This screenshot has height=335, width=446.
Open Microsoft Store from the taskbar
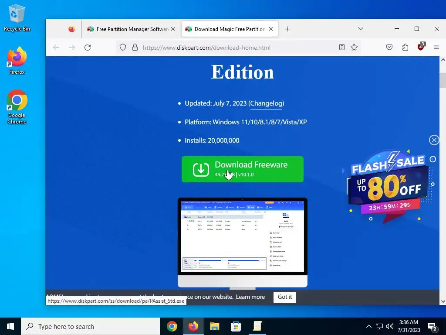(236, 326)
